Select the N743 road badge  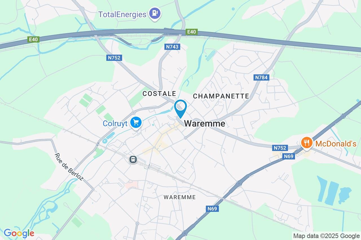172,47
